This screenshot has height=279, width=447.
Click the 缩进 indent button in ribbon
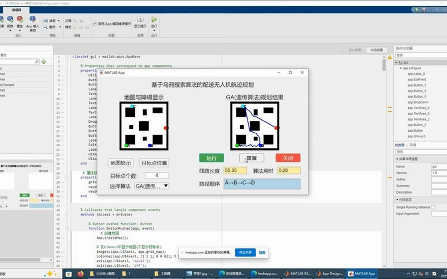click(x=68, y=27)
